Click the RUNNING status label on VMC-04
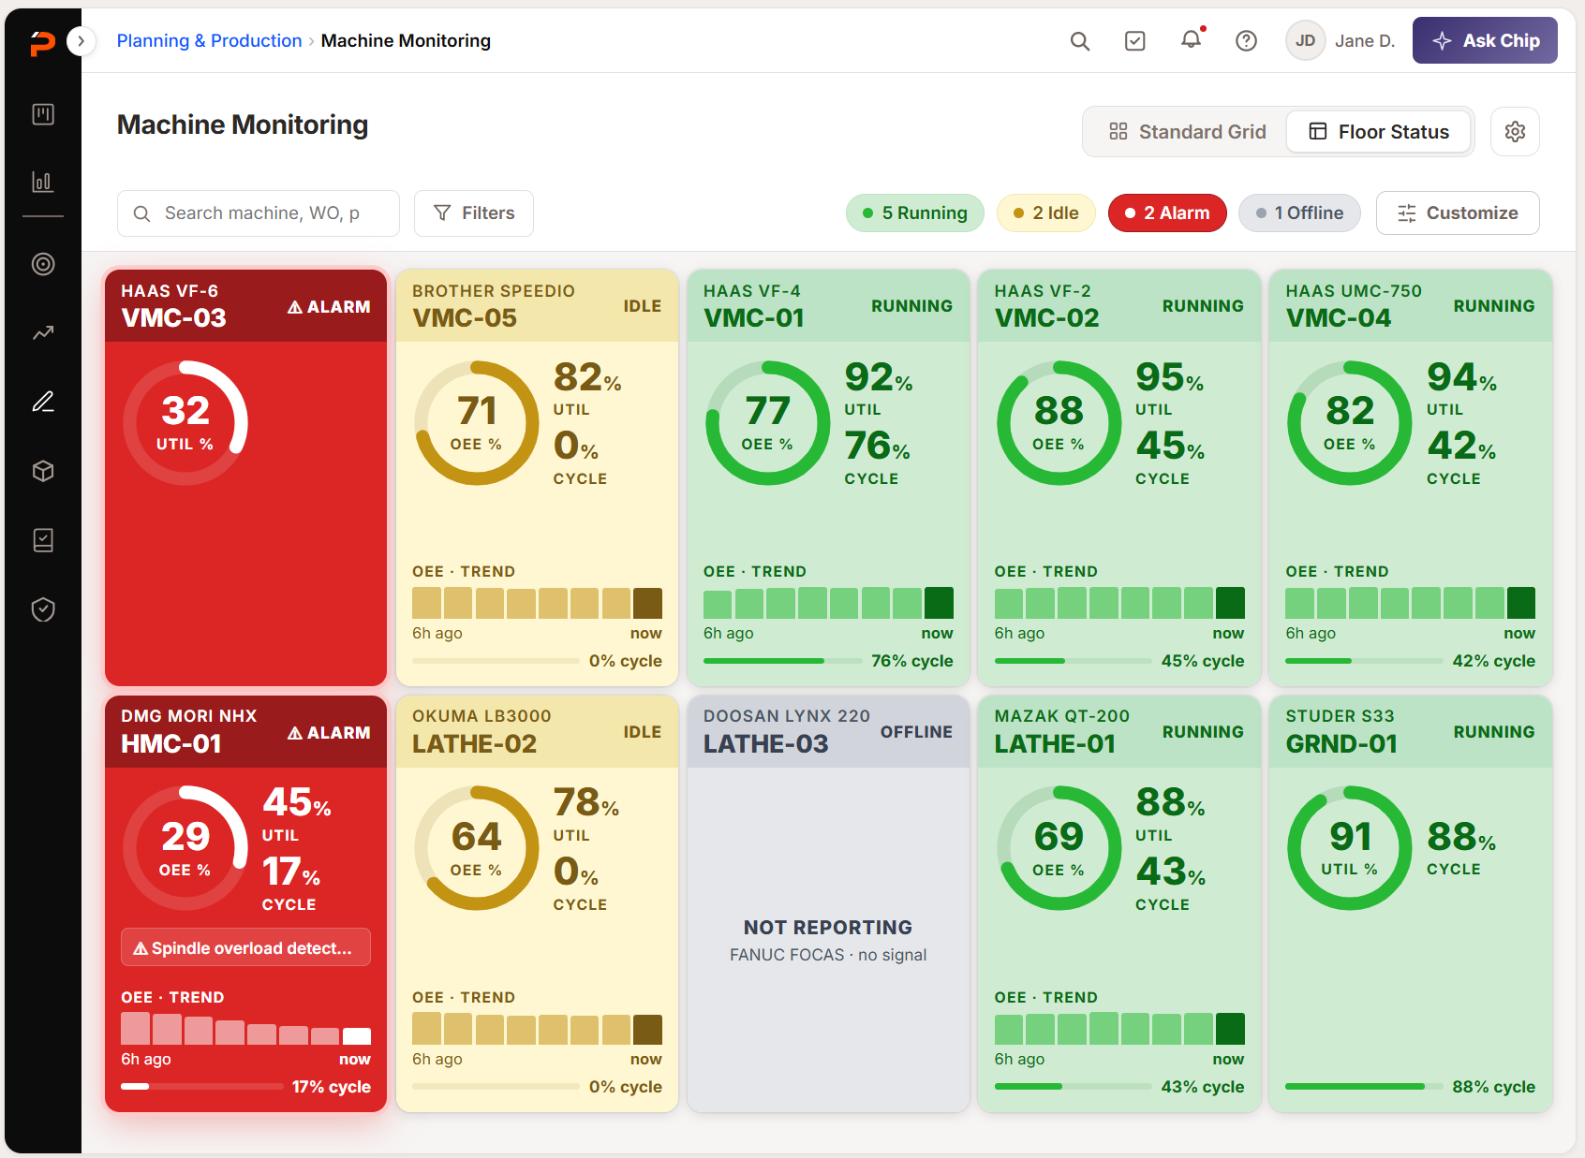Image resolution: width=1585 pixels, height=1158 pixels. coord(1494,306)
